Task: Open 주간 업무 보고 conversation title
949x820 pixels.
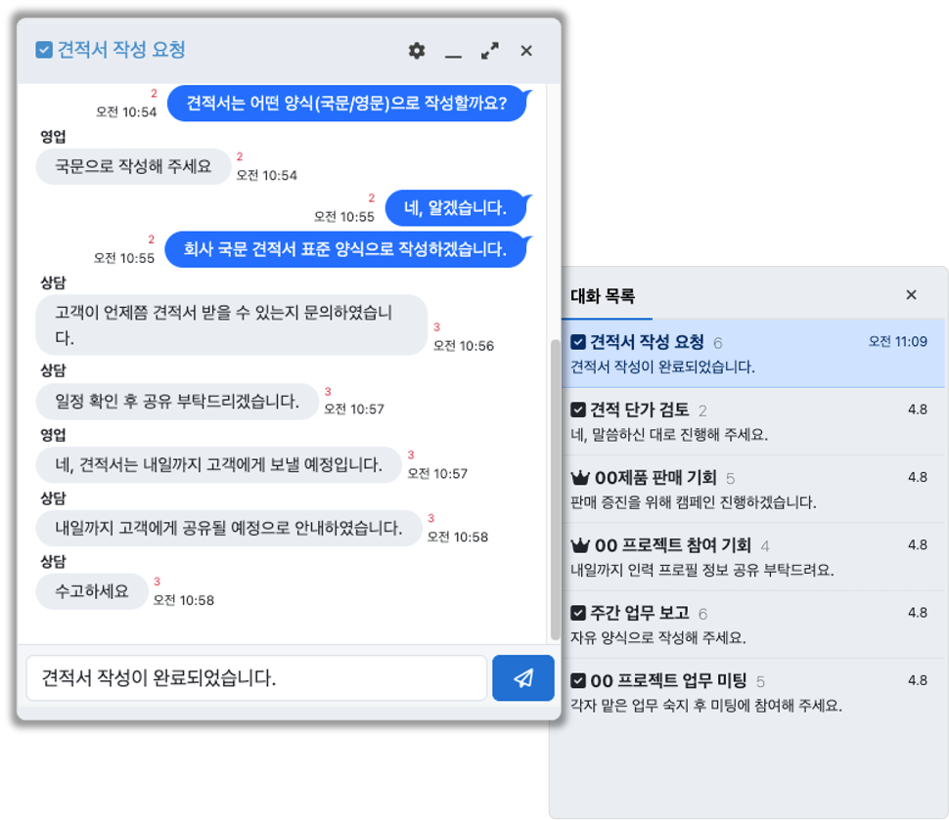Action: [640, 613]
